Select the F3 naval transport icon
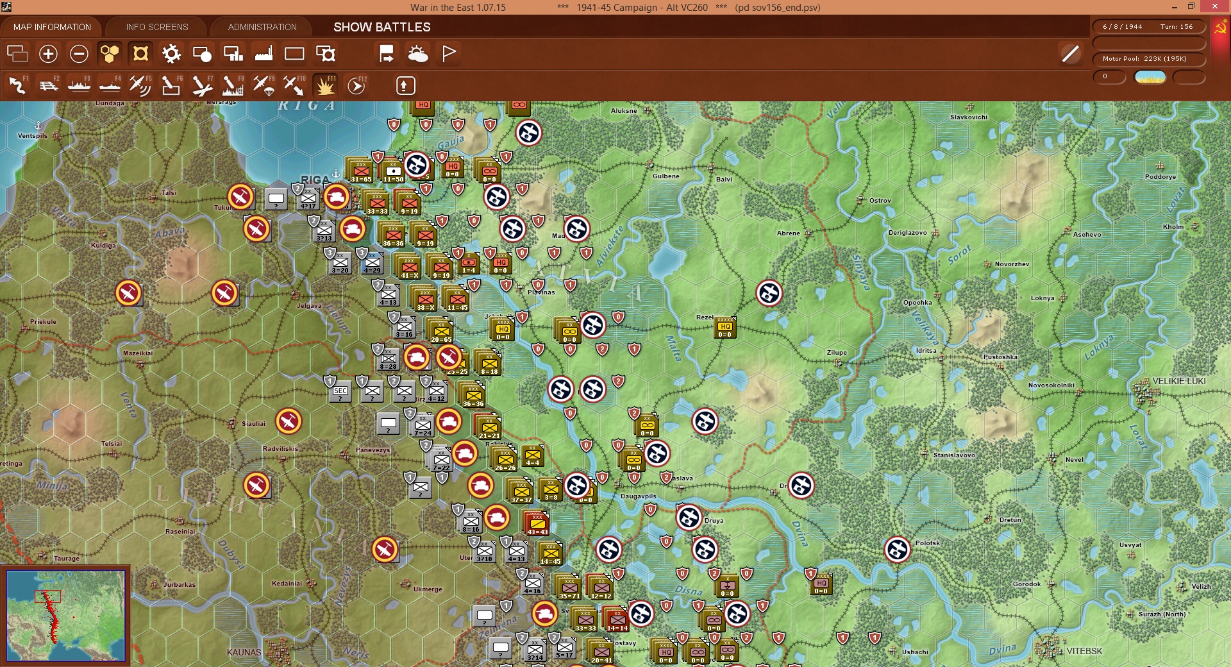 tap(80, 85)
